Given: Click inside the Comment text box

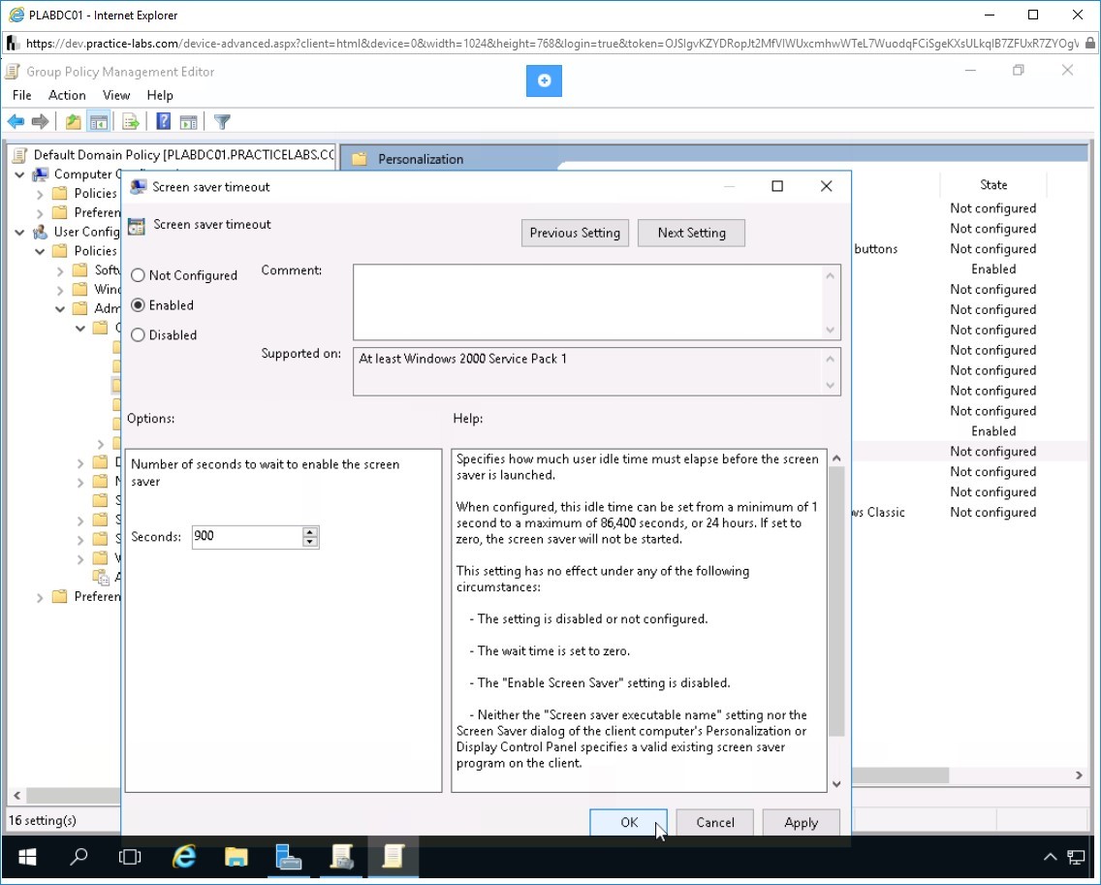Looking at the screenshot, I should click(x=588, y=302).
